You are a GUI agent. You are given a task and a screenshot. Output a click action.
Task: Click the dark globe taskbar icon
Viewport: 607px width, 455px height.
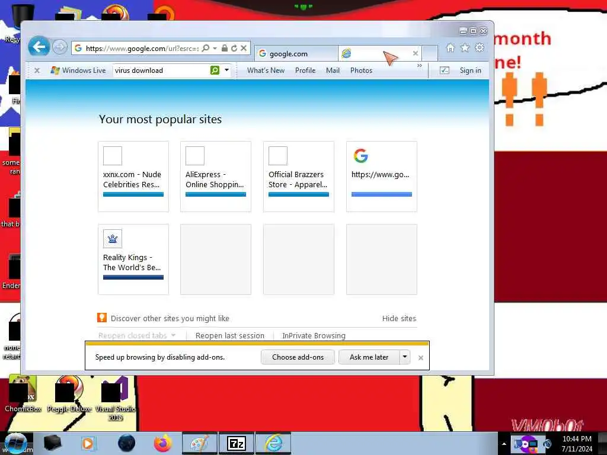(x=126, y=443)
